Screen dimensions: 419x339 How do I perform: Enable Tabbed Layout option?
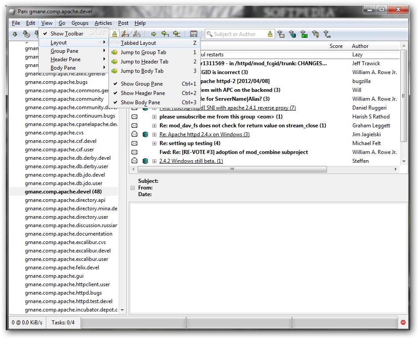[x=155, y=43]
